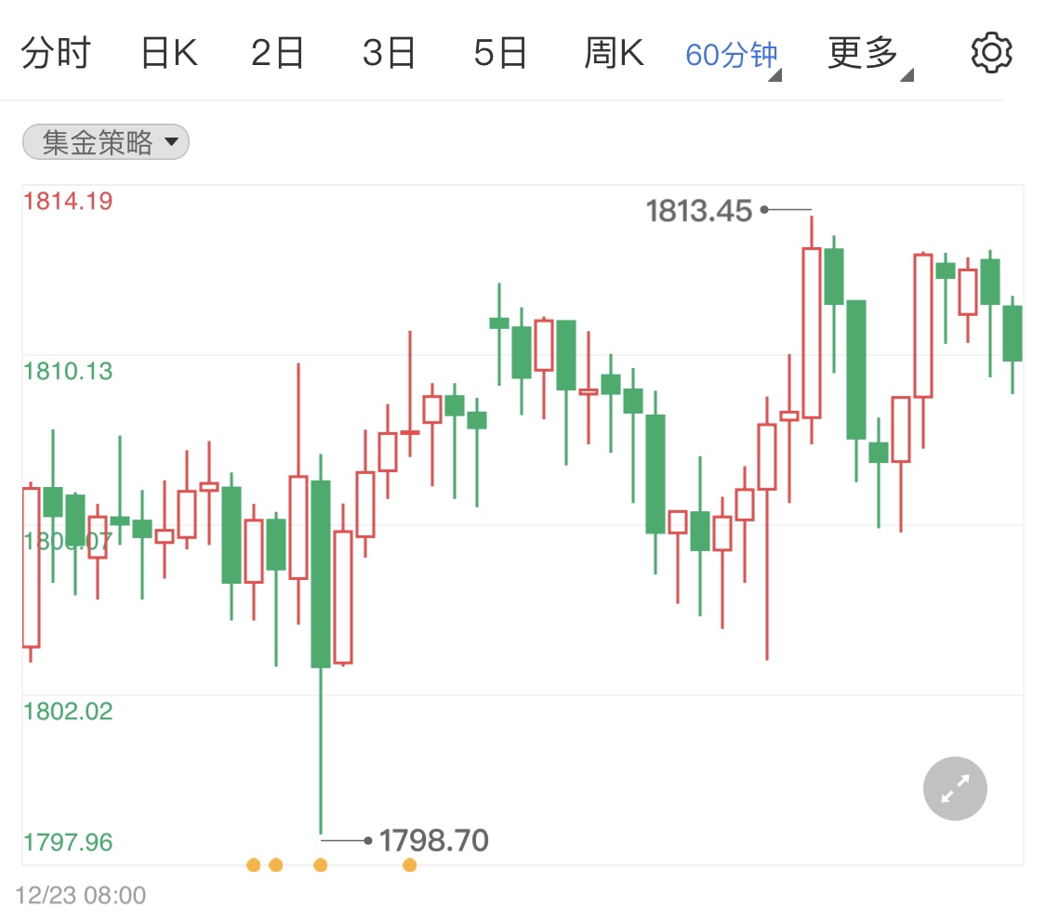Select the rightmost orange marker dot
The height and width of the screenshot is (922, 1046).
[409, 864]
